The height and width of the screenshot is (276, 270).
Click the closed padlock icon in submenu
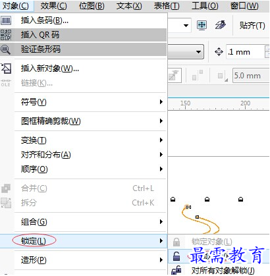click(176, 242)
